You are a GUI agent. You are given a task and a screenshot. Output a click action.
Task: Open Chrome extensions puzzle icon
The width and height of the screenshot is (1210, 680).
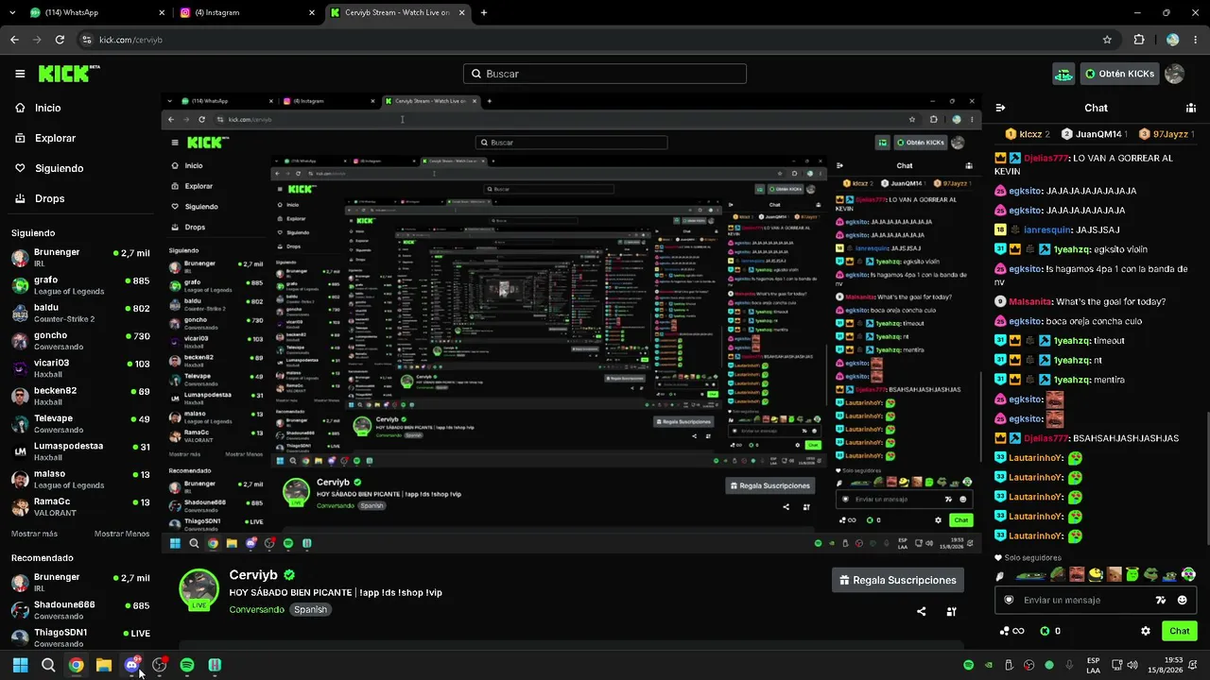[1139, 40]
